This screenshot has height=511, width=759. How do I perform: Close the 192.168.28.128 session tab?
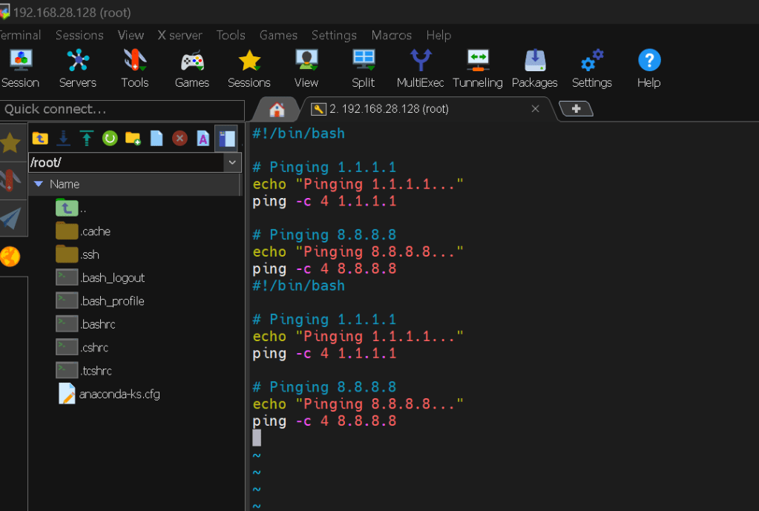coord(536,109)
